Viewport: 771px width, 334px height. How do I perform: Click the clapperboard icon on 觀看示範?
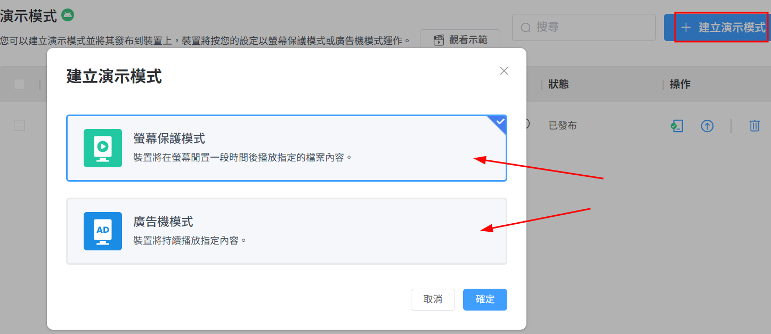[x=439, y=40]
